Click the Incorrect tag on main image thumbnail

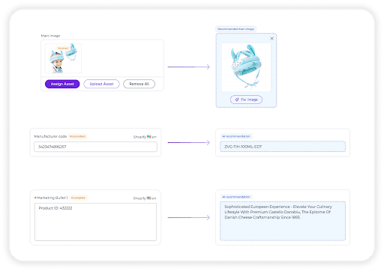(x=63, y=48)
